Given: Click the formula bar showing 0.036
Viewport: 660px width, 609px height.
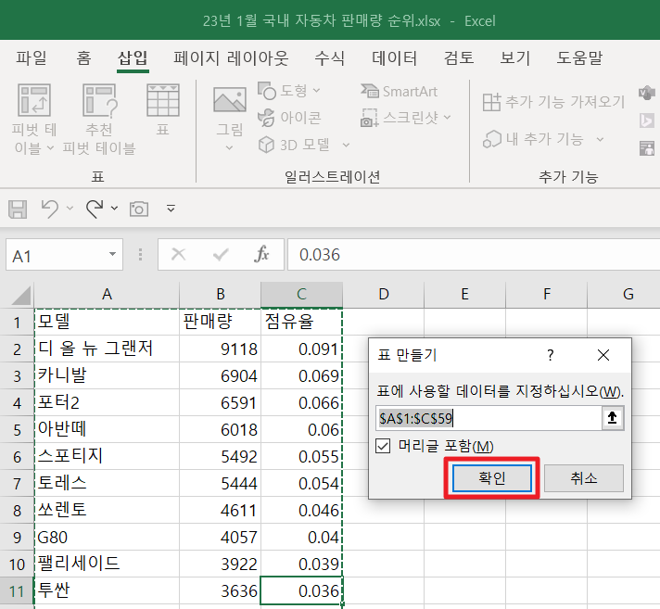Looking at the screenshot, I should pyautogui.click(x=474, y=255).
